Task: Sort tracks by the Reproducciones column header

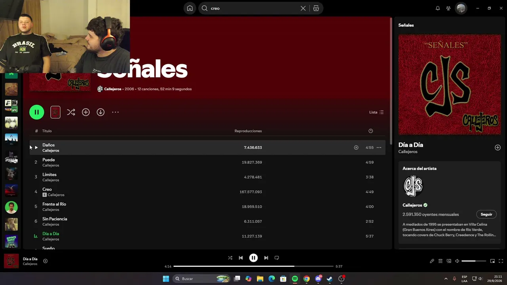Action: click(248, 131)
